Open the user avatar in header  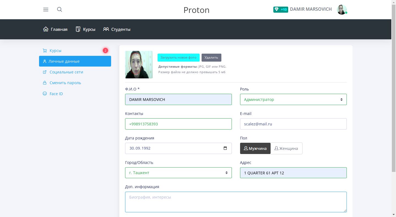point(342,10)
